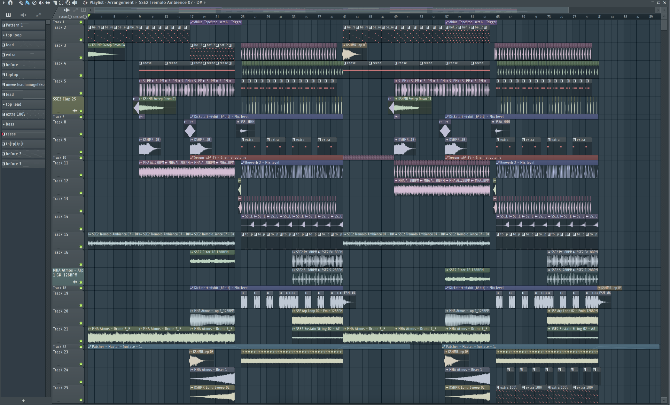The image size is (670, 405).
Task: Focus automation clips above the Stretch option
Action: (x=75, y=10)
